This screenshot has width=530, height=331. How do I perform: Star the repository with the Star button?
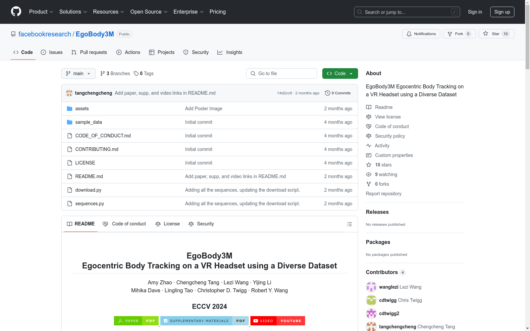click(x=496, y=34)
